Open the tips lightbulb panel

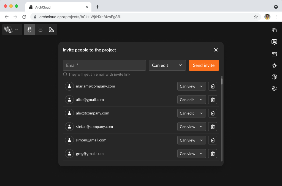click(274, 66)
